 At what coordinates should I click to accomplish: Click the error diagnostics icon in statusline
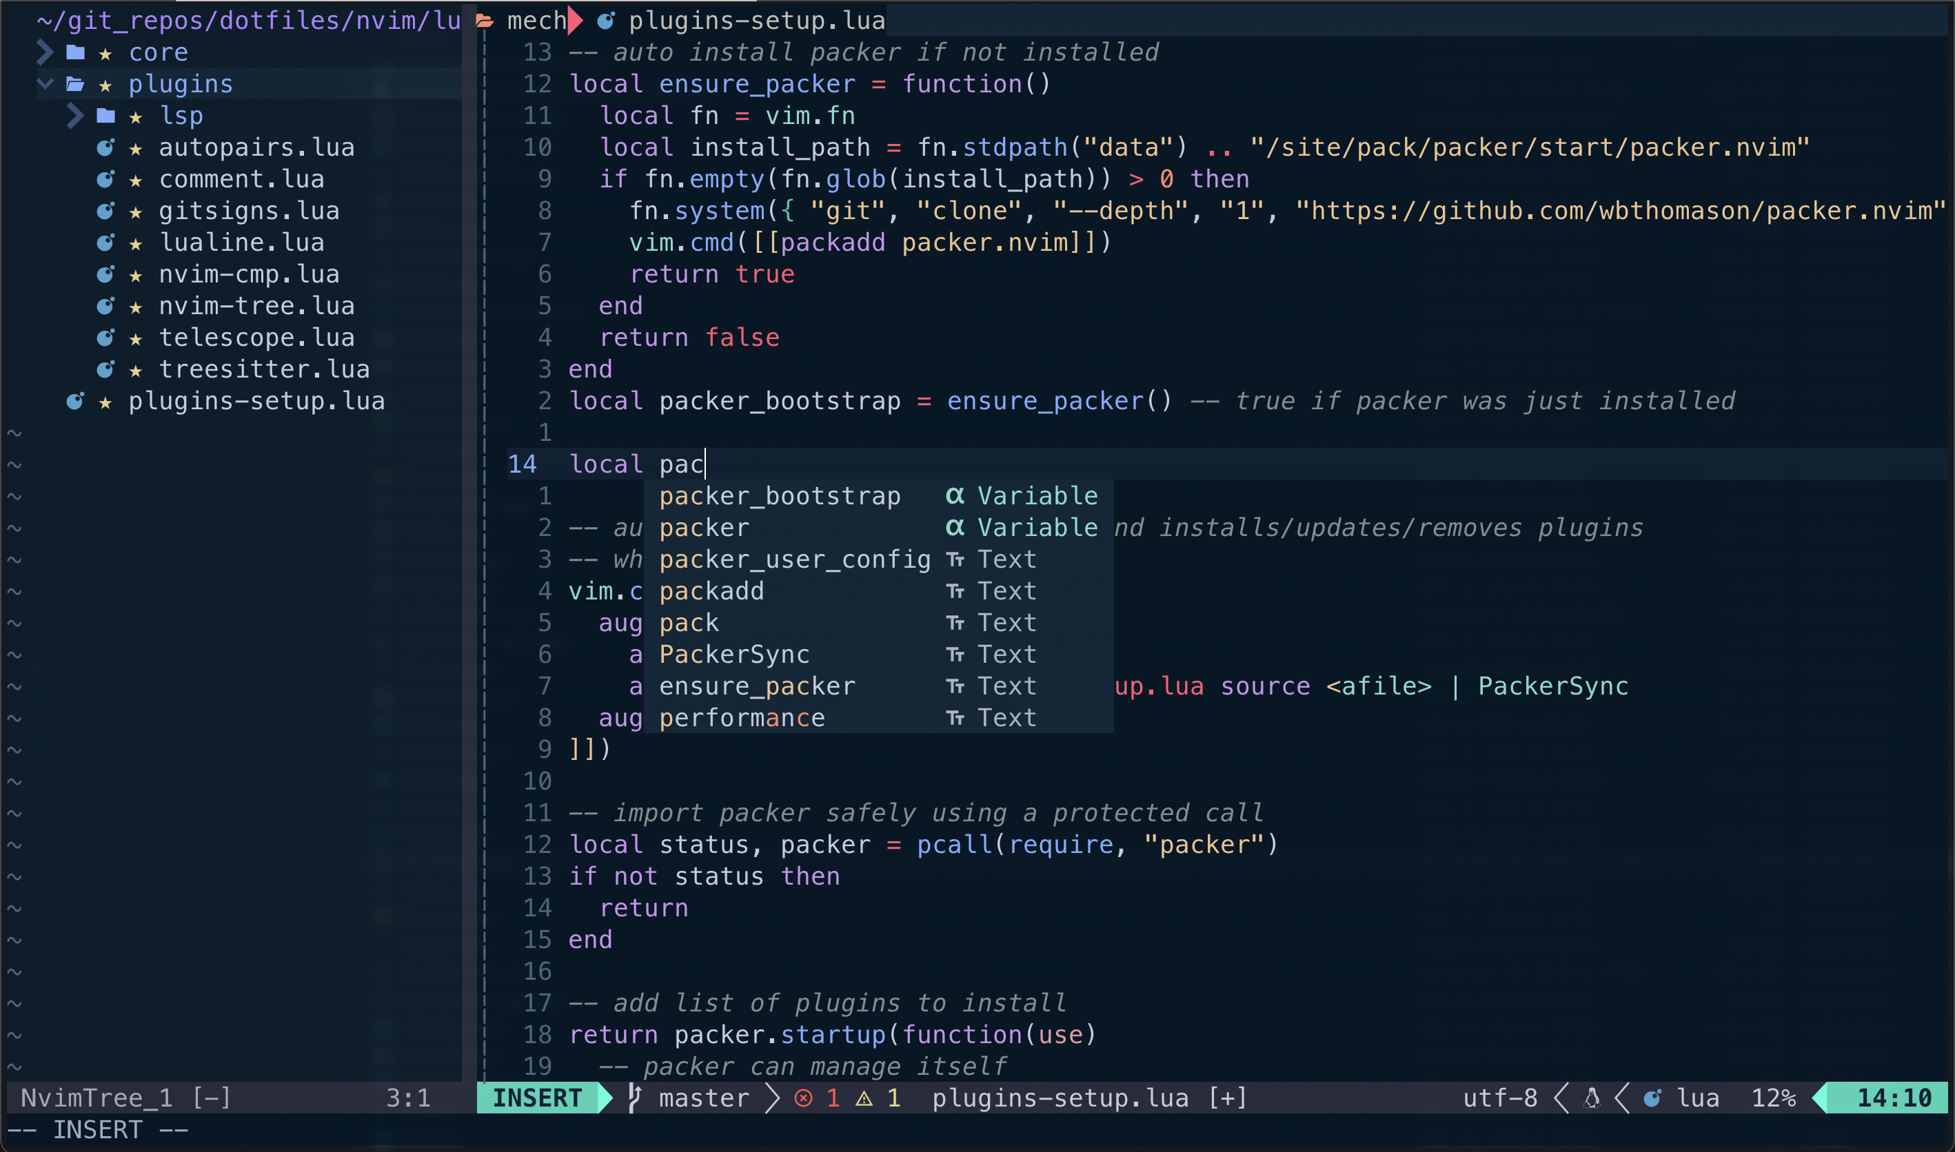804,1098
